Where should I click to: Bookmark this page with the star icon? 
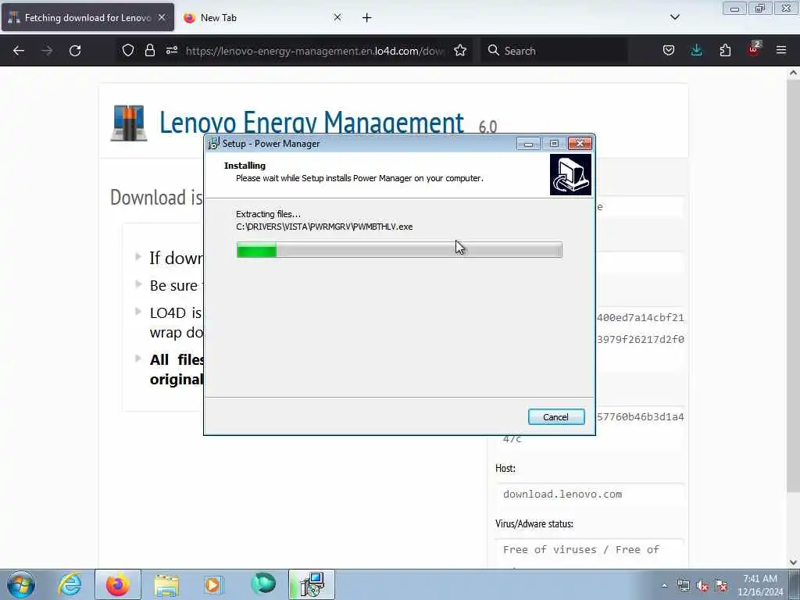click(460, 51)
